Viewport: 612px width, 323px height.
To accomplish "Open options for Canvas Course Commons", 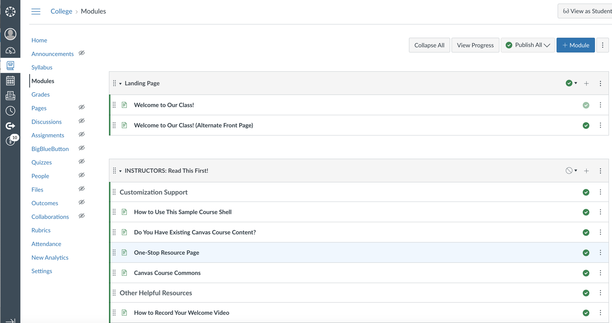I will click(601, 273).
